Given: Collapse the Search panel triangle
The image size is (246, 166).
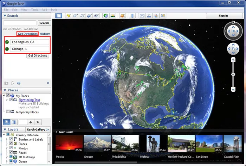Looking at the screenshot, I should 5,16.
